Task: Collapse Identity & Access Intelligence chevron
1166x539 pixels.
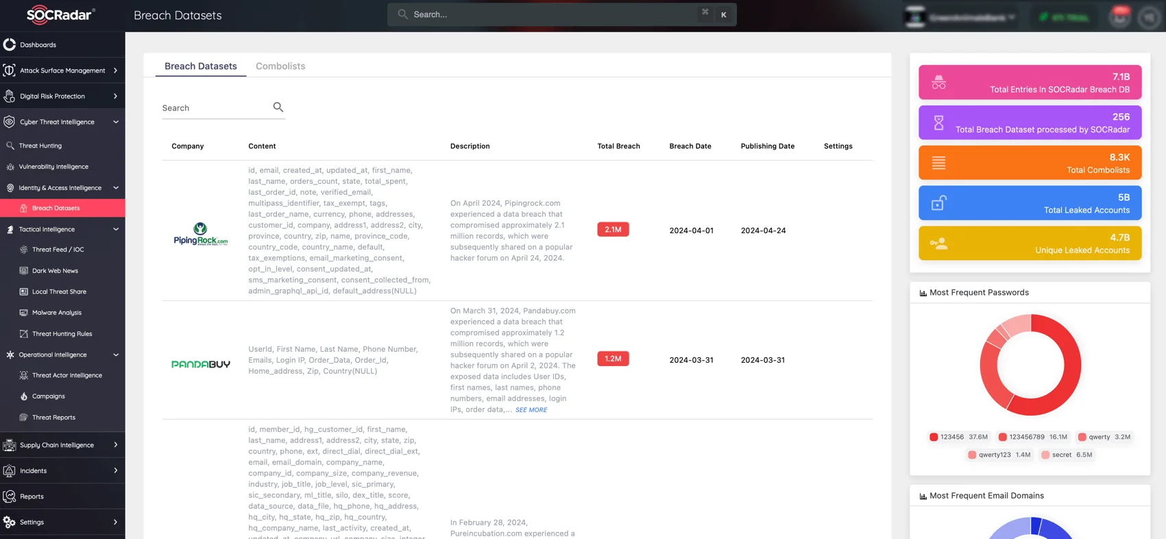Action: [x=115, y=188]
